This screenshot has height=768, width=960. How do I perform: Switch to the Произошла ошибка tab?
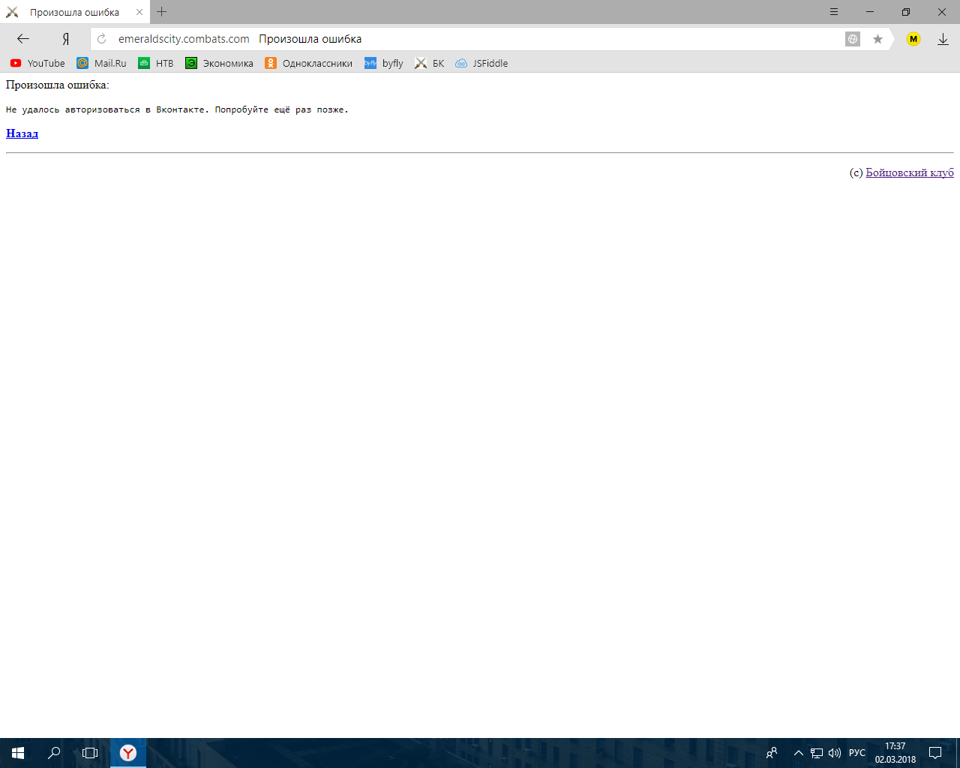(74, 12)
